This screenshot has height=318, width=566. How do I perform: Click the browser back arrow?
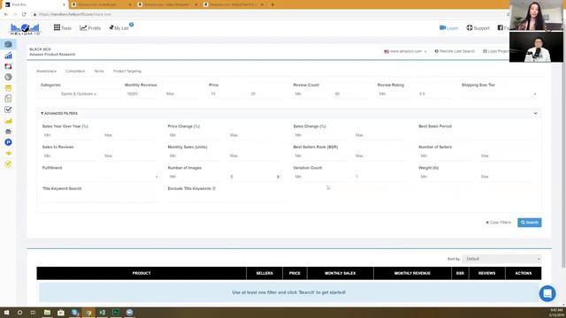coord(6,14)
